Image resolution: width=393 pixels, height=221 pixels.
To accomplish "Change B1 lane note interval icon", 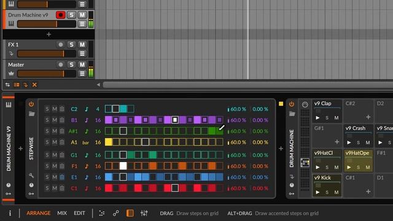I will click(x=87, y=120).
